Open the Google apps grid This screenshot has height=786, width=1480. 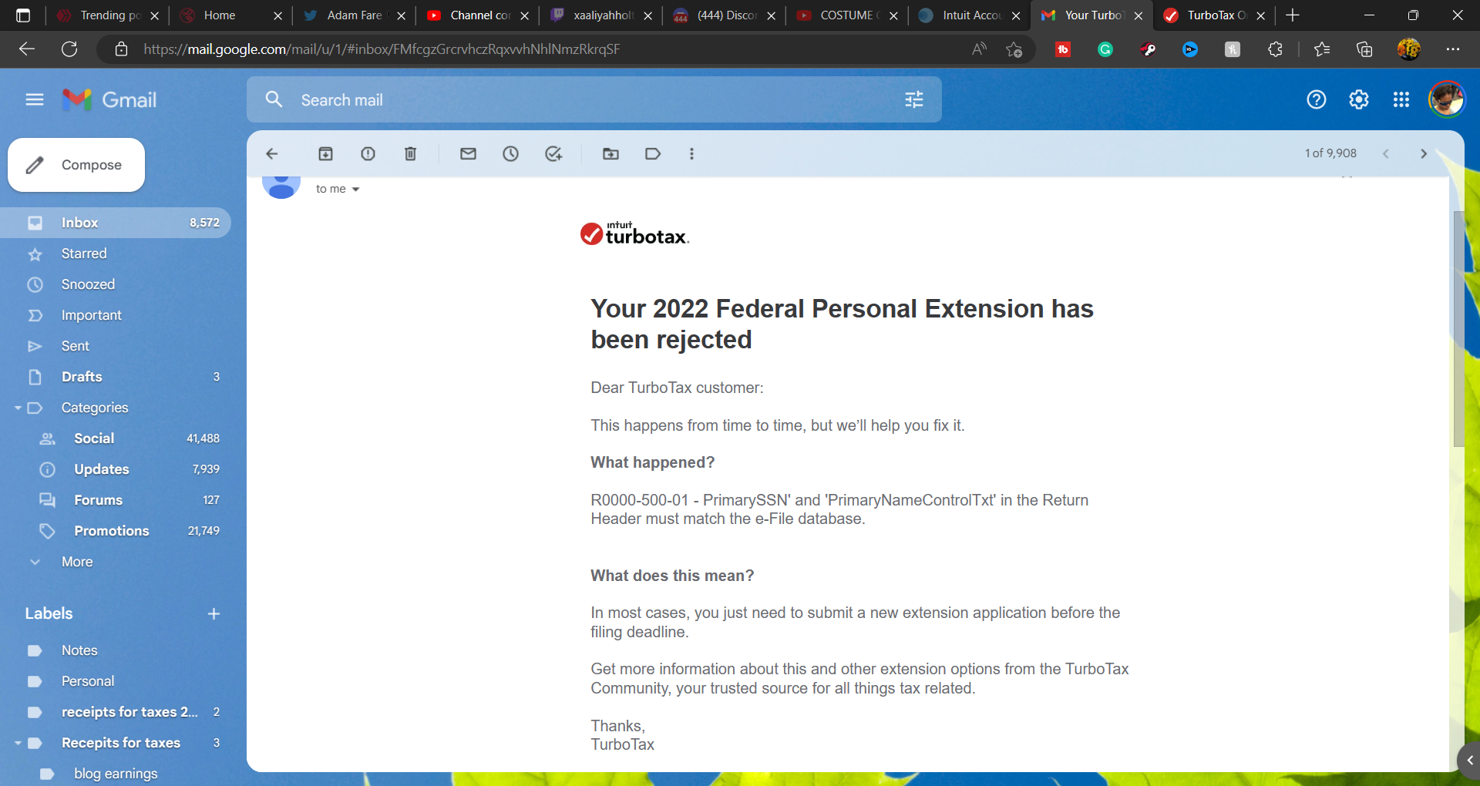tap(1401, 99)
